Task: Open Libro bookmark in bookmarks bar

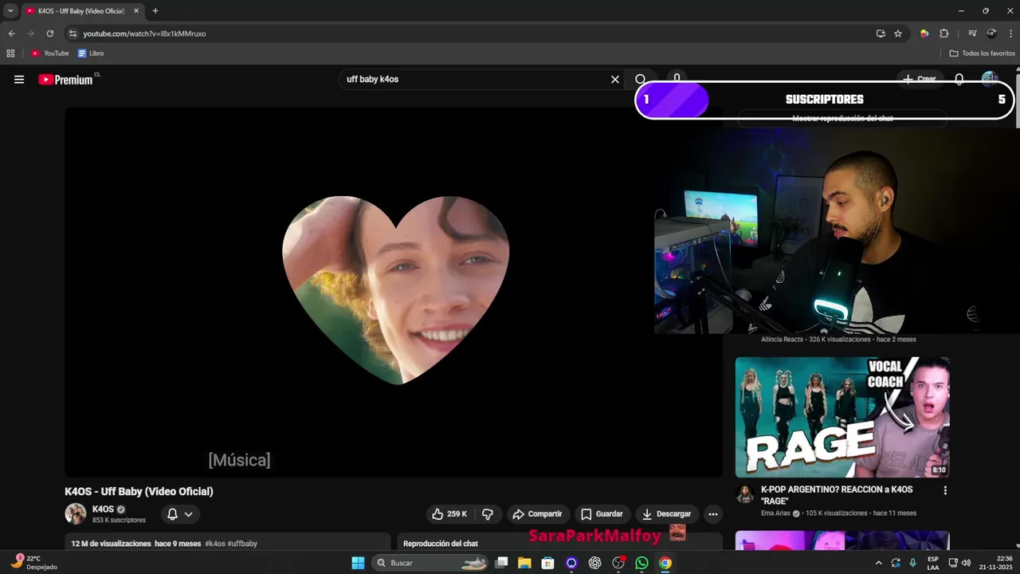Action: (91, 53)
